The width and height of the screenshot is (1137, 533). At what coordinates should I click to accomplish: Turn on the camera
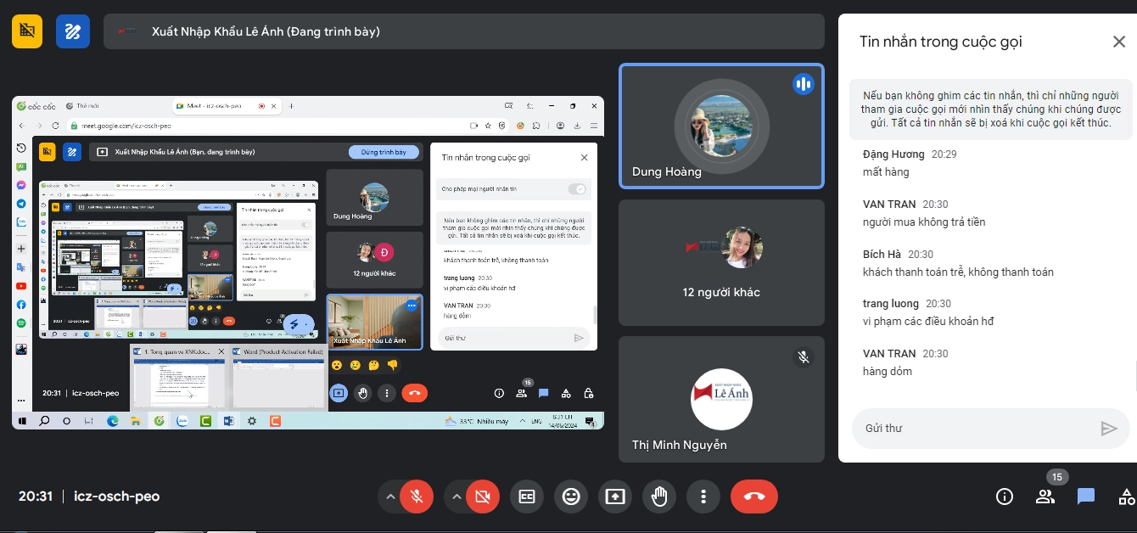[x=483, y=497]
